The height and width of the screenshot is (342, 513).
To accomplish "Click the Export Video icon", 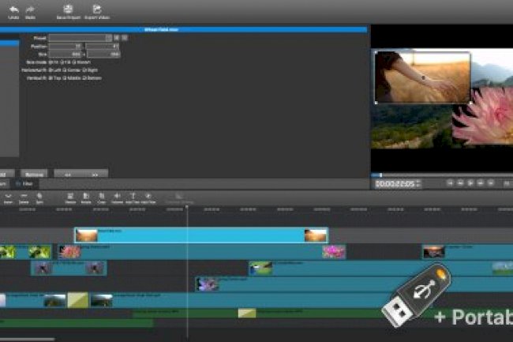I will pyautogui.click(x=96, y=9).
